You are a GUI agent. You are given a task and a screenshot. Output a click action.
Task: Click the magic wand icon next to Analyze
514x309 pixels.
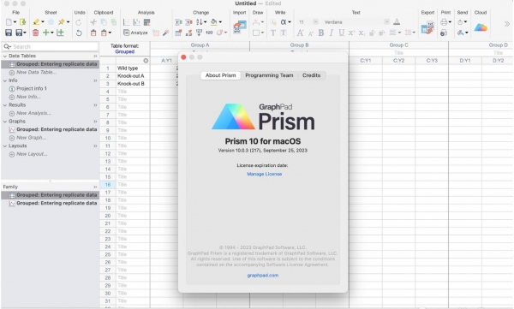166,33
